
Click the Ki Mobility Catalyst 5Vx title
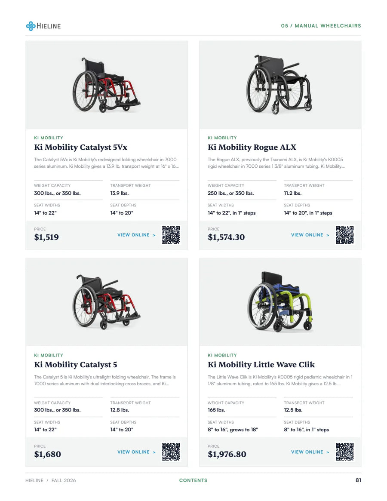coord(80,148)
